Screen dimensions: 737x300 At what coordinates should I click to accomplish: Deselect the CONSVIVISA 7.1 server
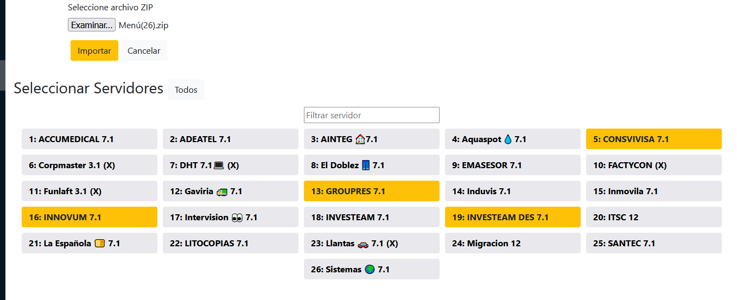click(653, 139)
